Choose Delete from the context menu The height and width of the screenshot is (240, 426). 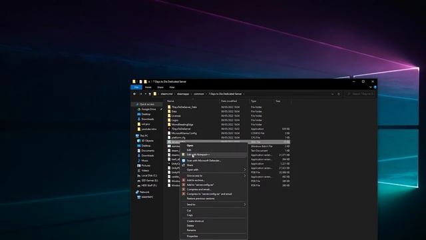(x=214, y=225)
